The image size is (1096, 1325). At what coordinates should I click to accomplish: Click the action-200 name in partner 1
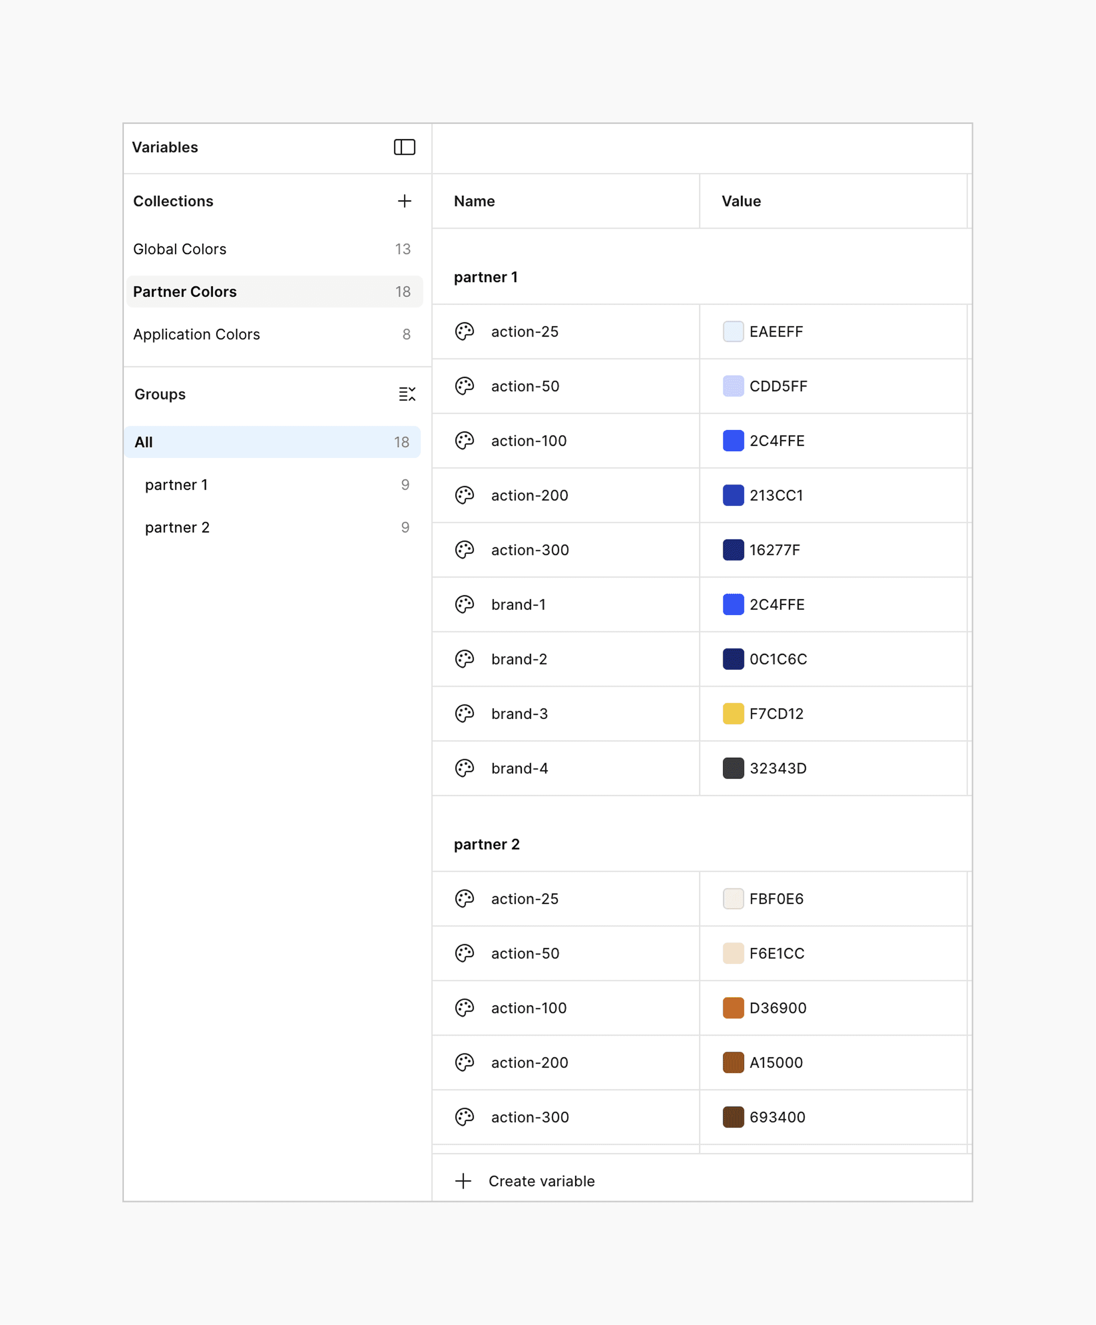pyautogui.click(x=529, y=495)
